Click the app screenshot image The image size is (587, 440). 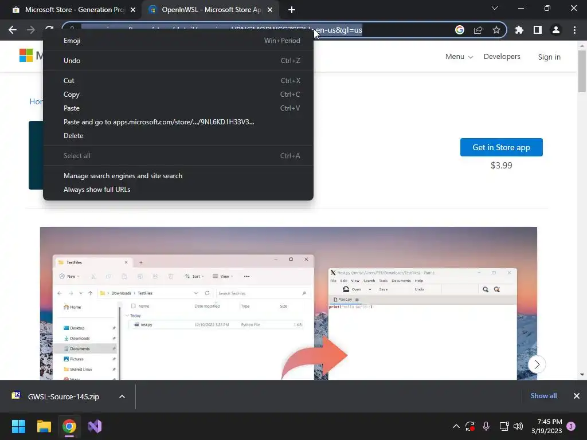[x=288, y=304]
